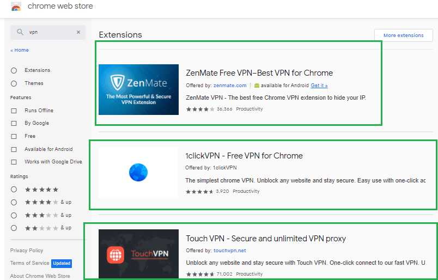Click the 71,002 ratings count

224,274
